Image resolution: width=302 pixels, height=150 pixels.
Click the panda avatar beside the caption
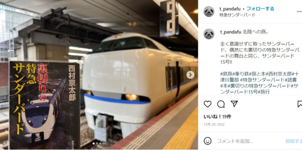click(209, 34)
